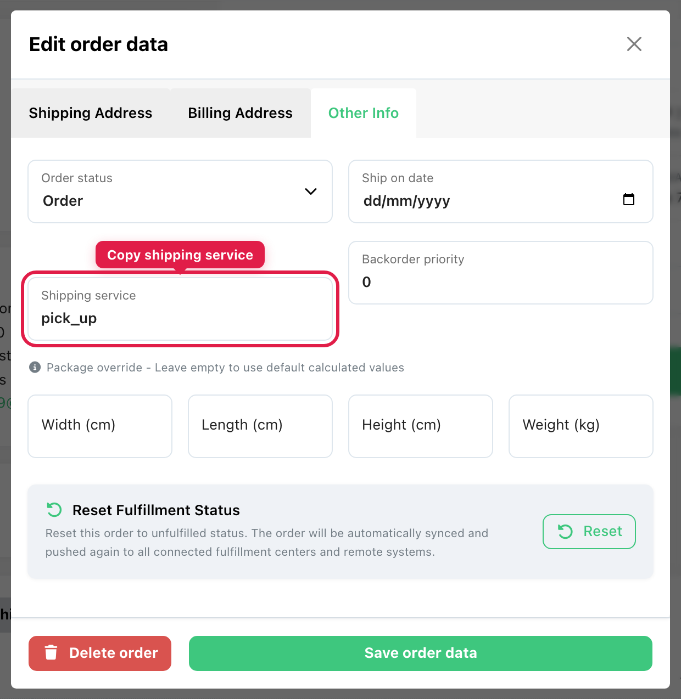Click the Copy shipping service tooltip
Screen dimensions: 681x699
tap(180, 255)
